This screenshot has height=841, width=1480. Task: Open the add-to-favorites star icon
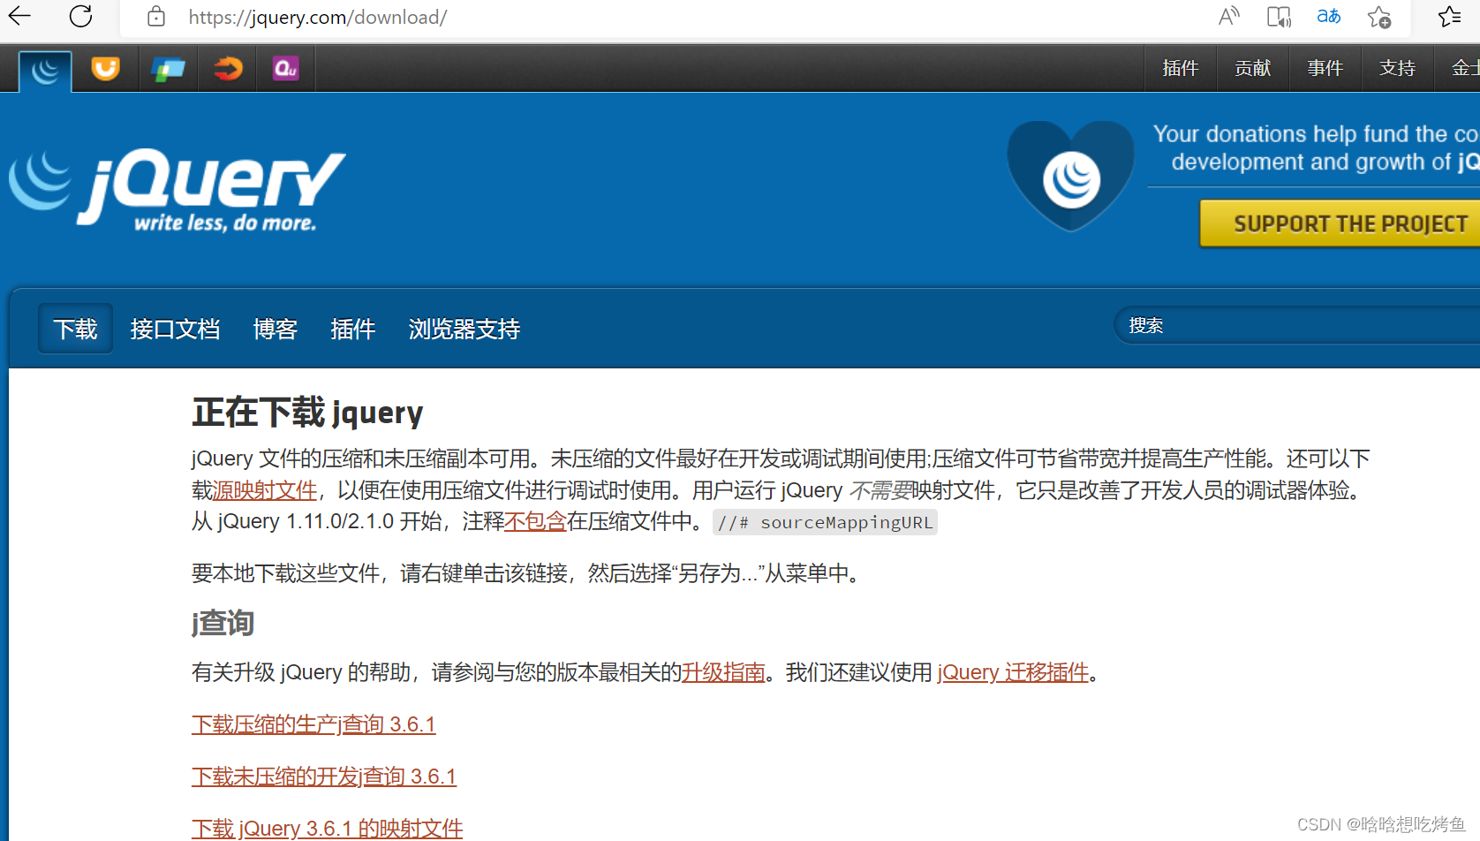(x=1378, y=18)
